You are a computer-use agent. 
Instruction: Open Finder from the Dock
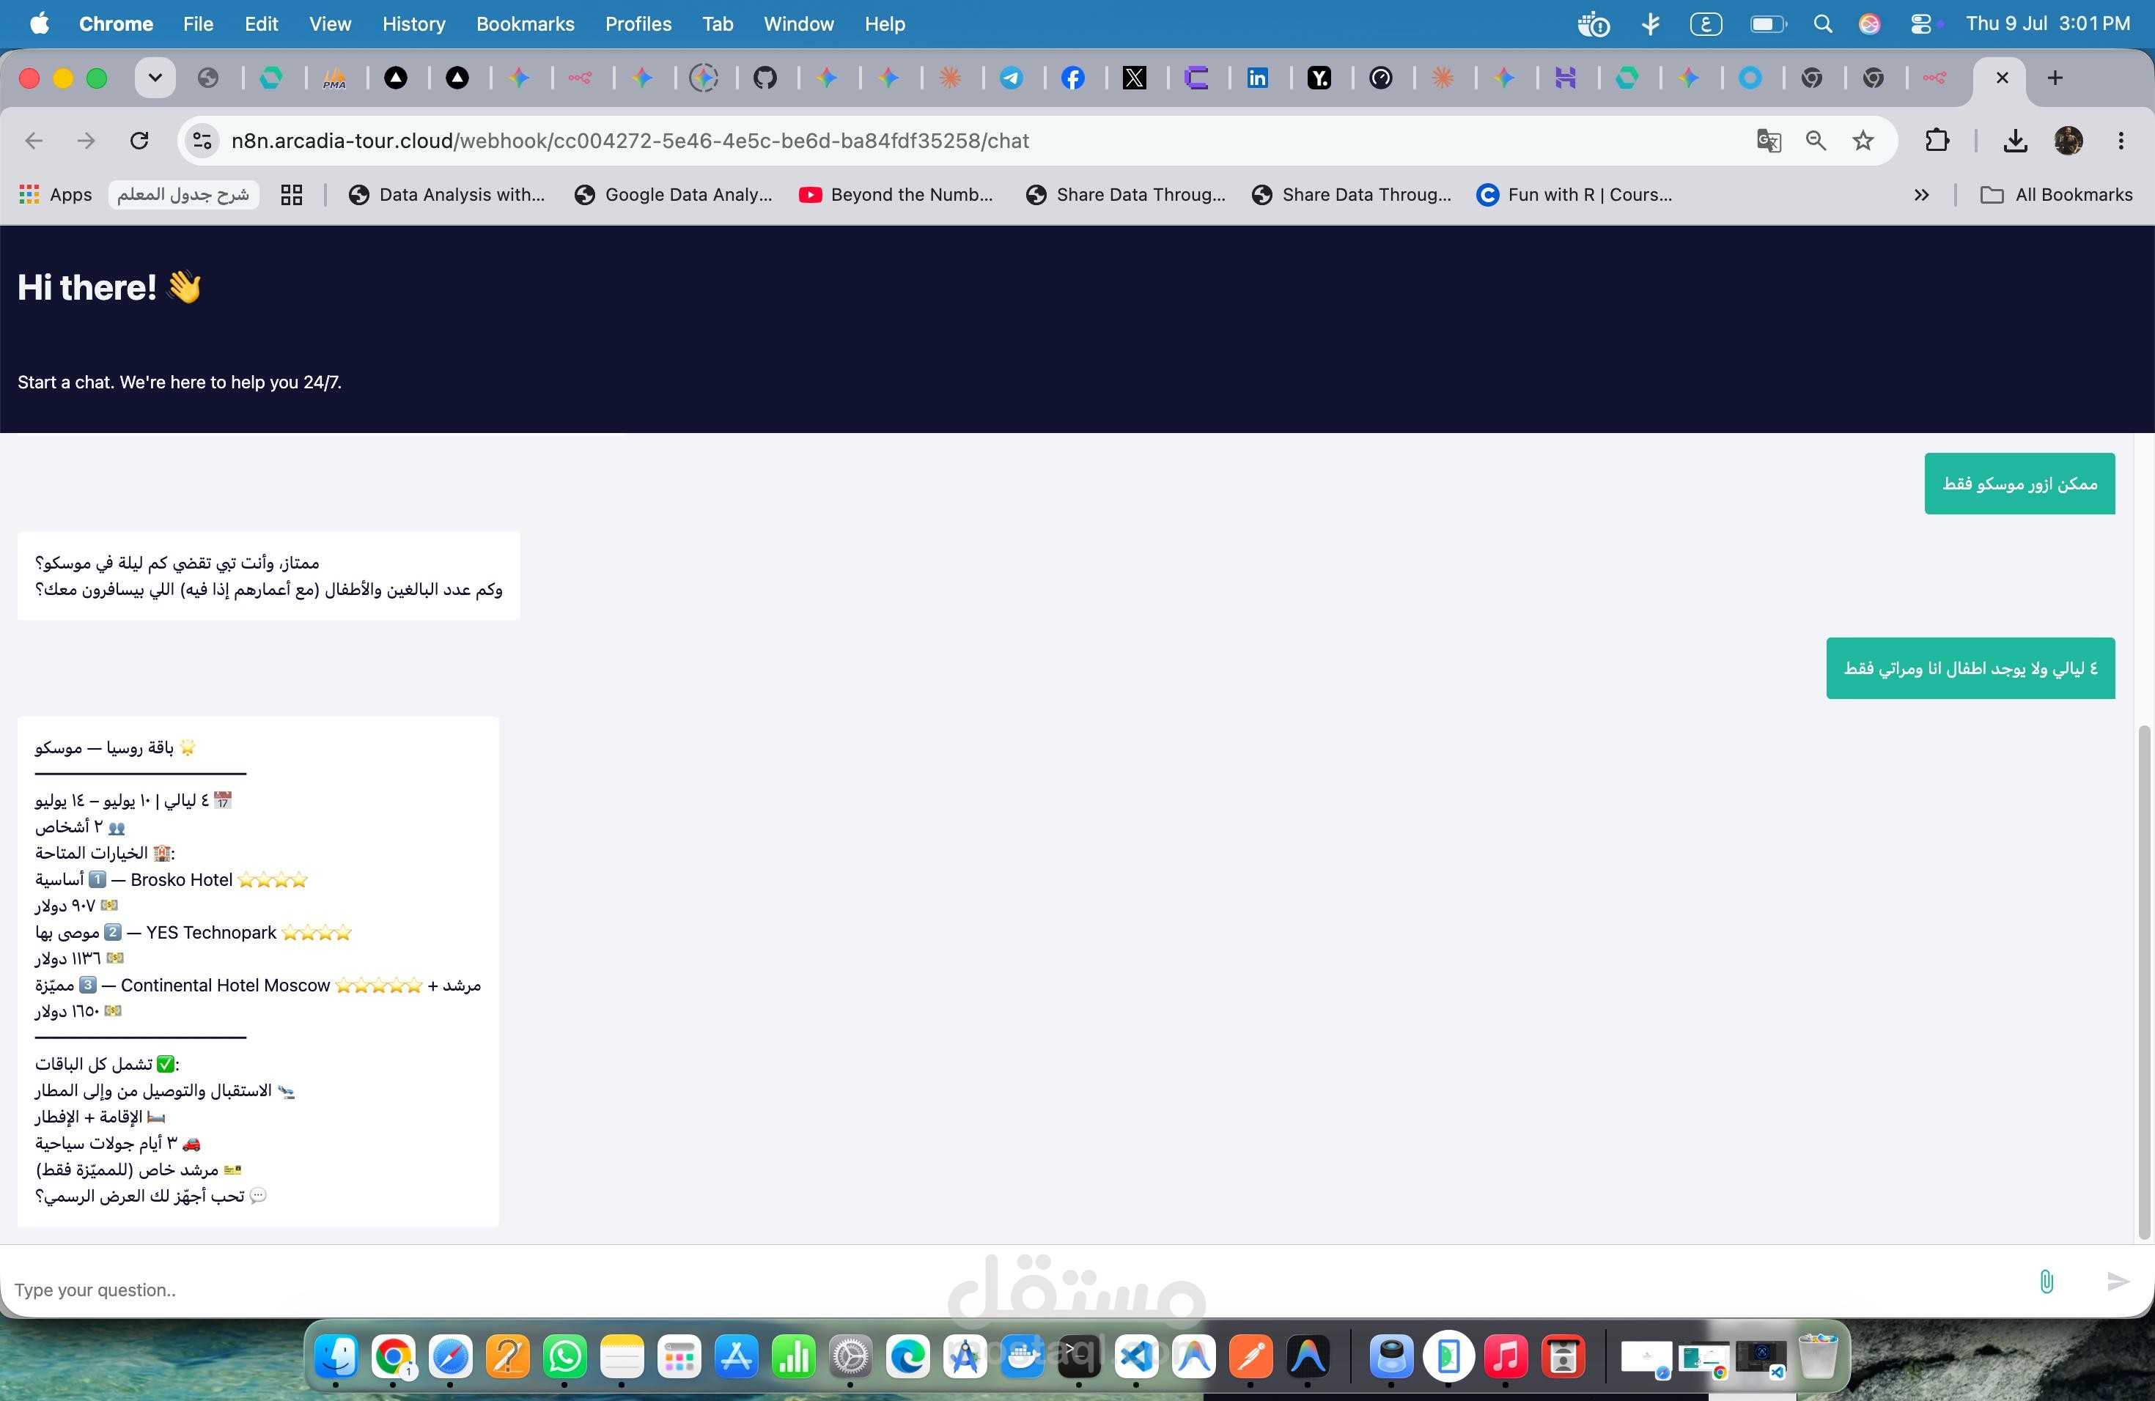336,1358
